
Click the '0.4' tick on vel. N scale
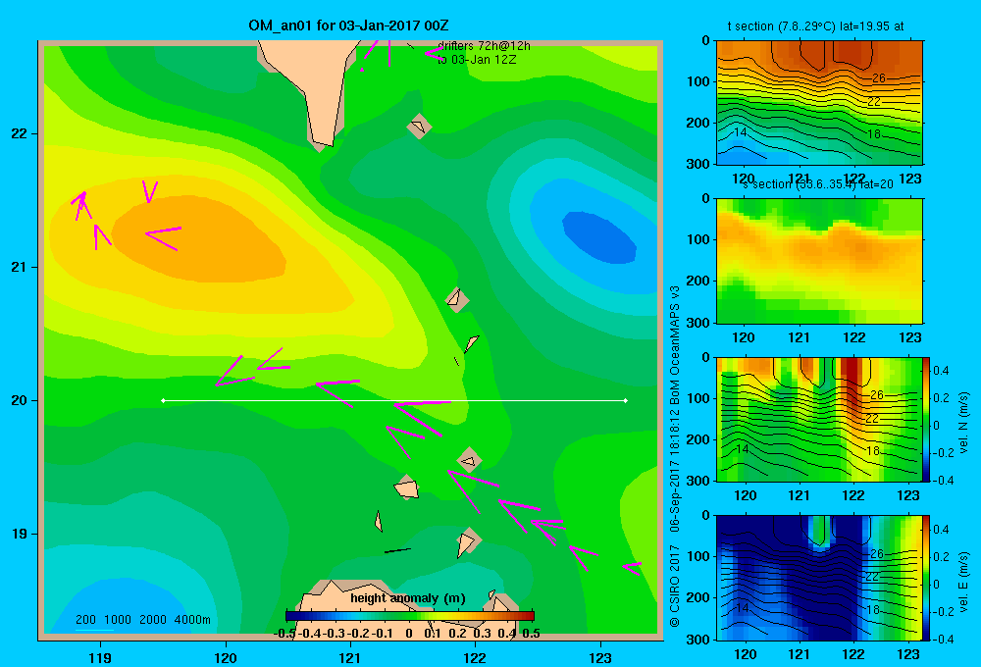(x=941, y=371)
